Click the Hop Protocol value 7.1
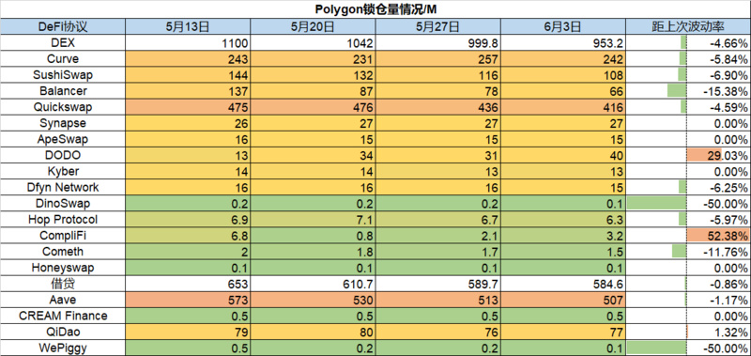The height and width of the screenshot is (356, 751). pos(313,220)
